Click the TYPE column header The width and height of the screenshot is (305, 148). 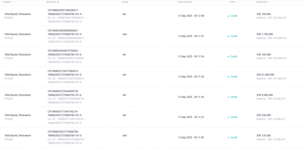coord(232,2)
